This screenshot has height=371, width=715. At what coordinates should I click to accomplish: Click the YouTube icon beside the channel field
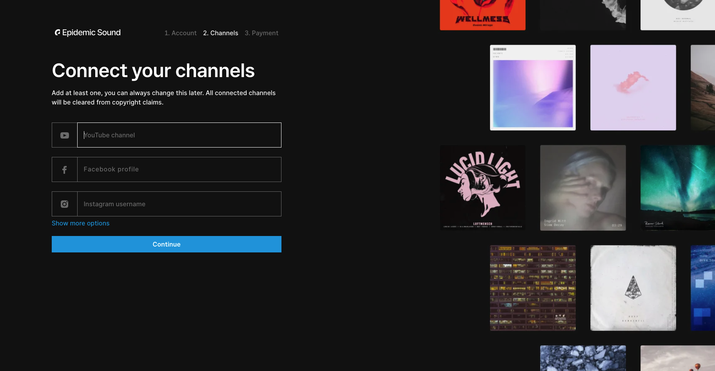(65, 135)
